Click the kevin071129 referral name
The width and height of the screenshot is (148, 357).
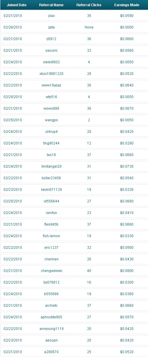click(51, 189)
